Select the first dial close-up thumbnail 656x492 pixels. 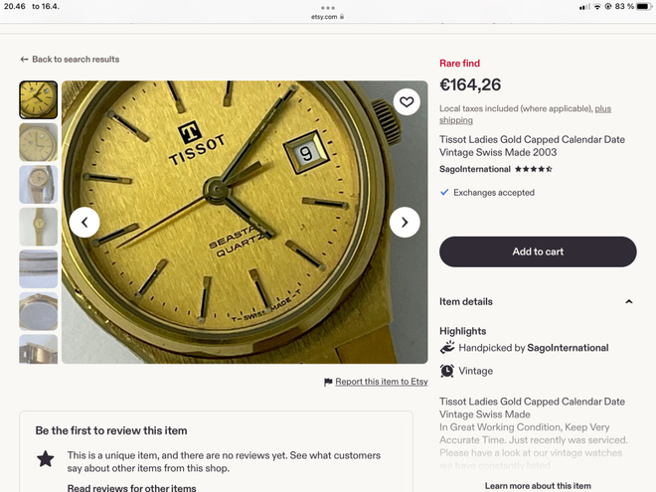(38, 100)
